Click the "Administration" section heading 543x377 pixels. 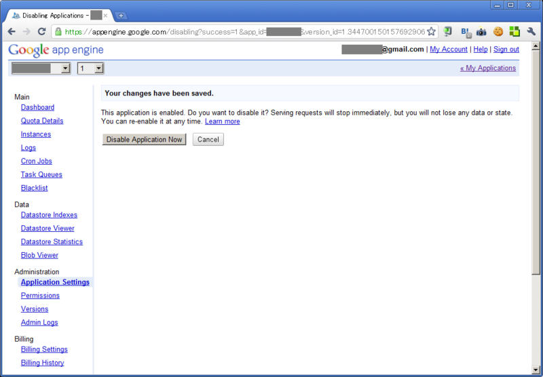[x=37, y=272]
